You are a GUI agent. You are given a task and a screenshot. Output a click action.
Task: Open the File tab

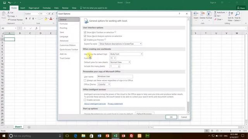click(5, 8)
